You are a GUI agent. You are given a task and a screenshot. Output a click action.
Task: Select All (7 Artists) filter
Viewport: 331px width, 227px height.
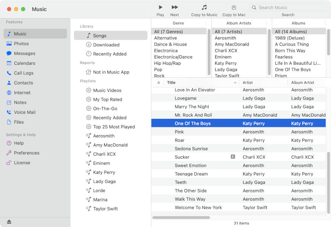point(239,32)
